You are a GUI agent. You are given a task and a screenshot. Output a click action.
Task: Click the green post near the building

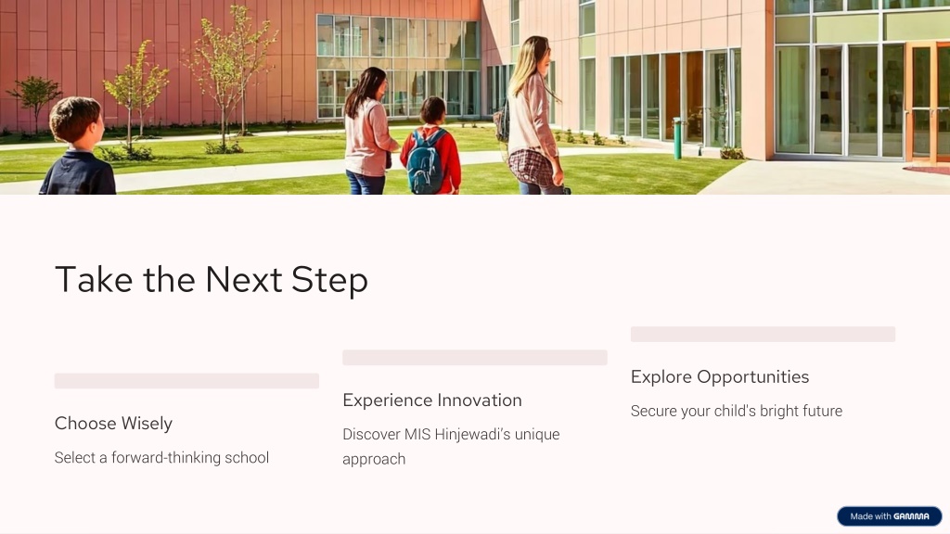click(x=678, y=139)
